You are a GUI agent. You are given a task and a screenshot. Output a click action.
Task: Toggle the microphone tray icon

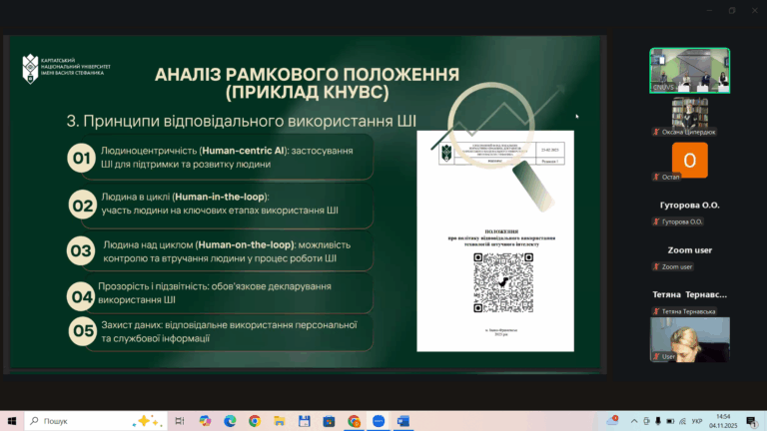(x=658, y=421)
